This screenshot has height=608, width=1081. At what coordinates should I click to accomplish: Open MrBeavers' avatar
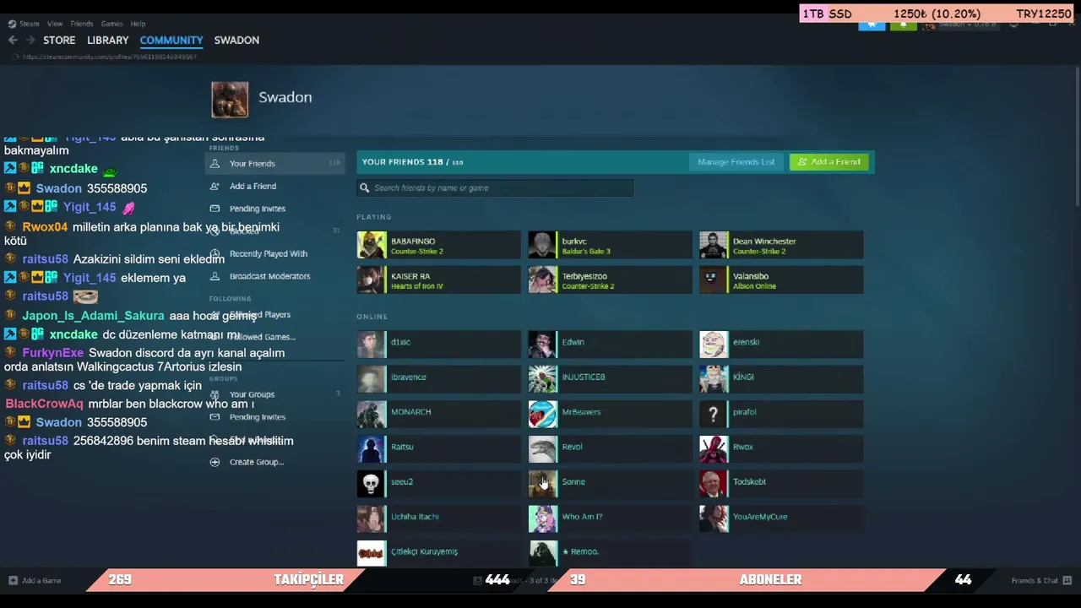543,415
